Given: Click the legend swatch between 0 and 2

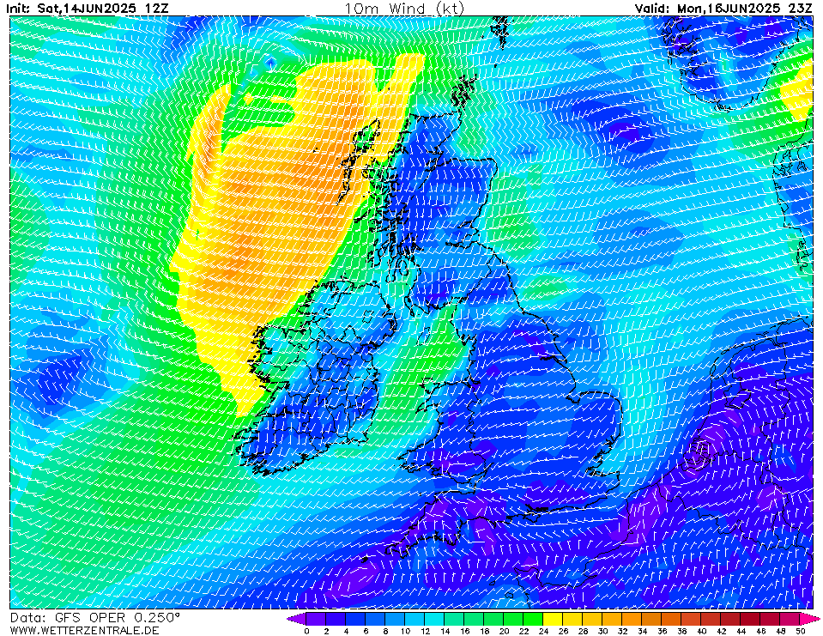Looking at the screenshot, I should (316, 619).
